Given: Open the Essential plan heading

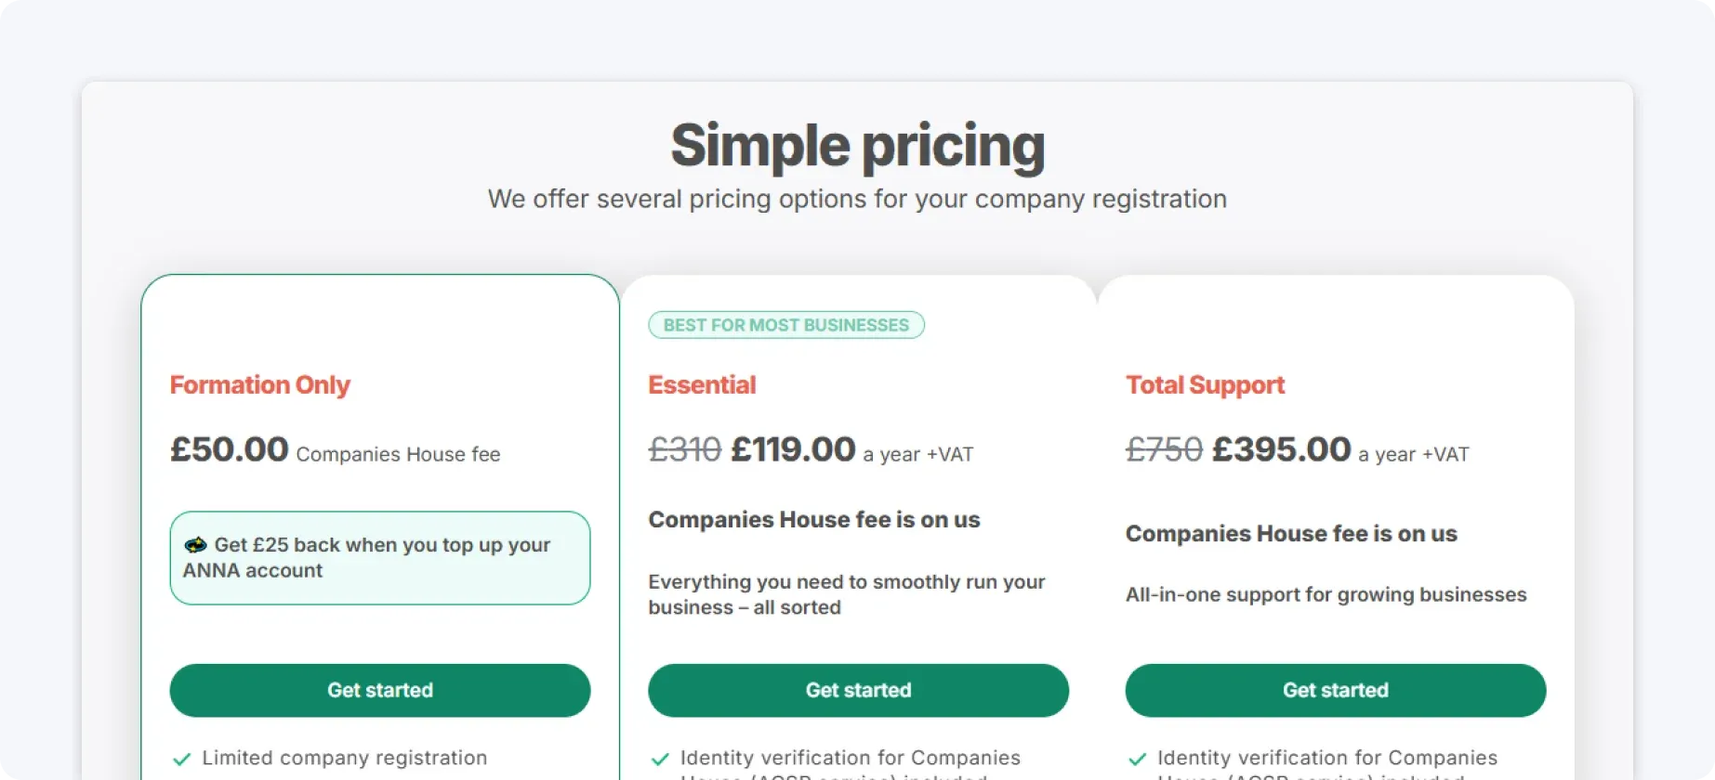Looking at the screenshot, I should (x=702, y=384).
